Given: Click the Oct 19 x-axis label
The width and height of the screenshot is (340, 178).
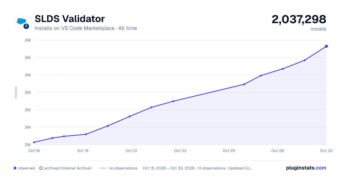Looking at the screenshot, I should pyautogui.click(x=83, y=151).
